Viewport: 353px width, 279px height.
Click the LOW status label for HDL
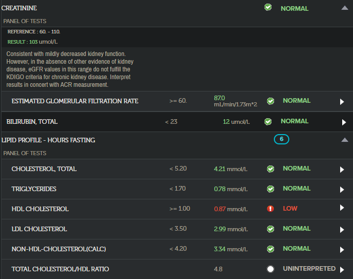(290, 209)
